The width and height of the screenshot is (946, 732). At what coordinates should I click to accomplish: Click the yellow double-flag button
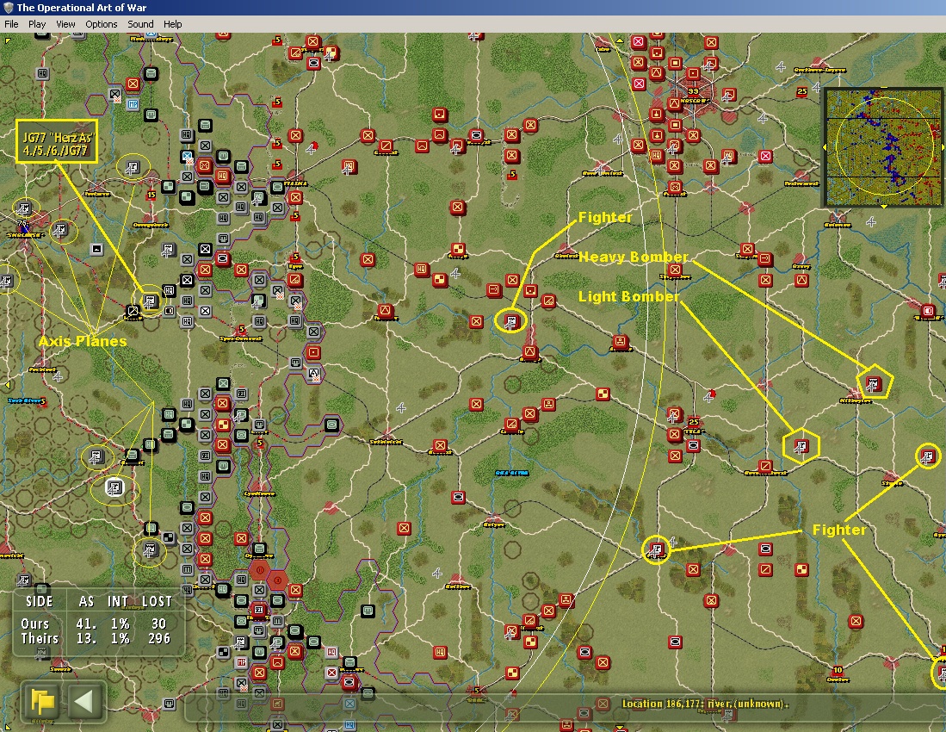41,701
